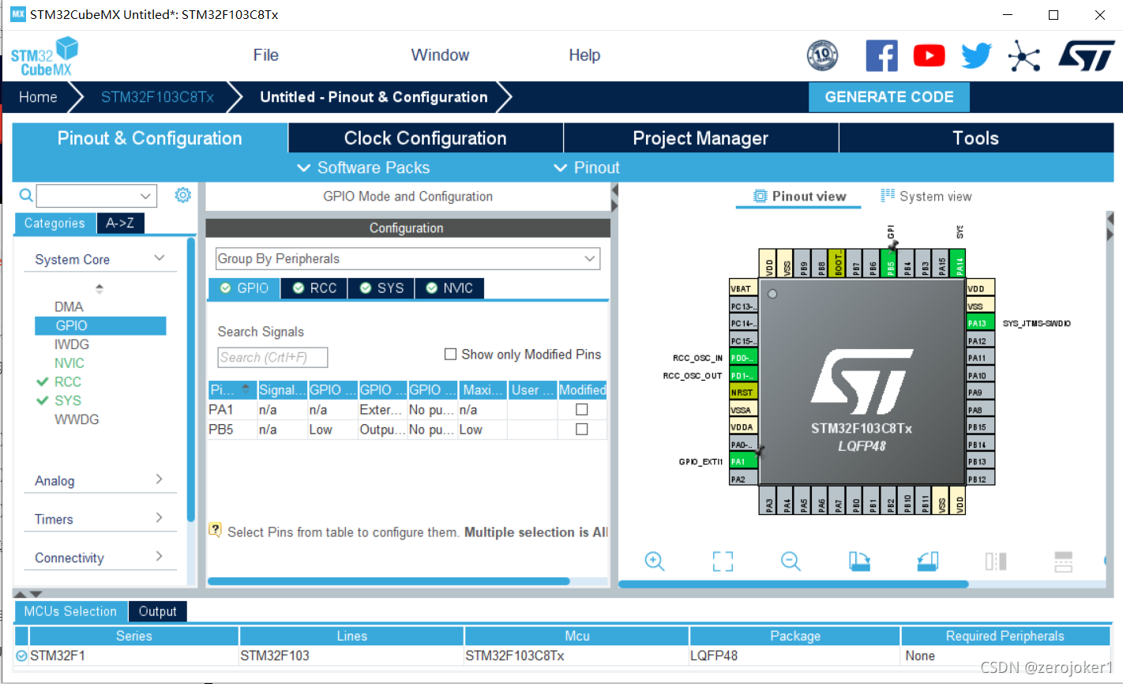Select IWDG in System Core list
Image resolution: width=1123 pixels, height=684 pixels.
pyautogui.click(x=72, y=344)
